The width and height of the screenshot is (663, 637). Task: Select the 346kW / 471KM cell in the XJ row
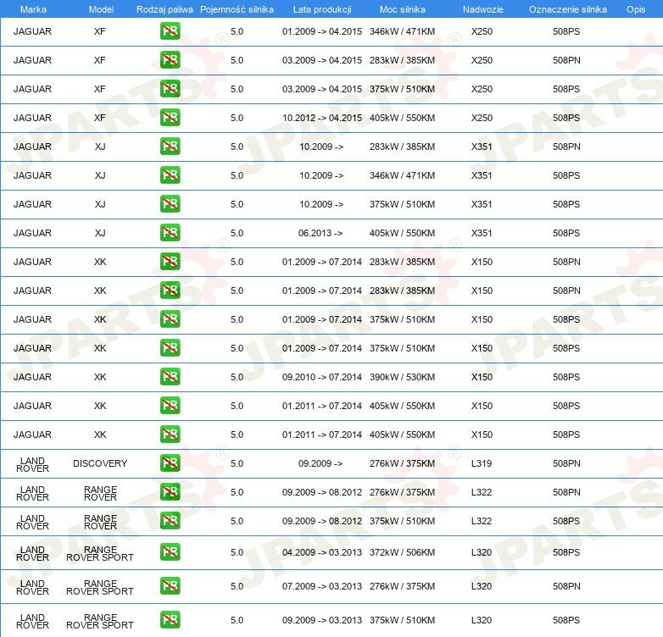[402, 175]
